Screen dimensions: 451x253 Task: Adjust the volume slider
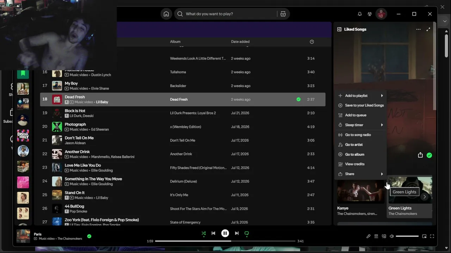407,236
